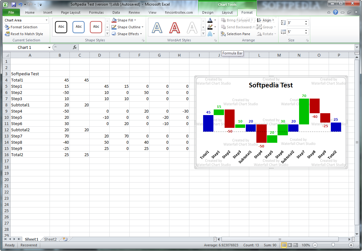Screen dimensions: 362x251
Task: Expand the Chart Area element dropdown
Action: tap(46, 20)
